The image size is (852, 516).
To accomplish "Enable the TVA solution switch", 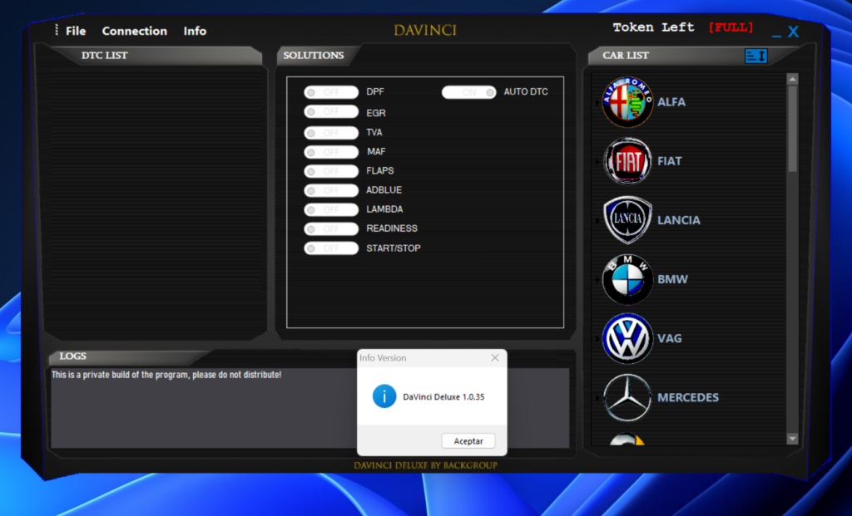I will point(331,133).
